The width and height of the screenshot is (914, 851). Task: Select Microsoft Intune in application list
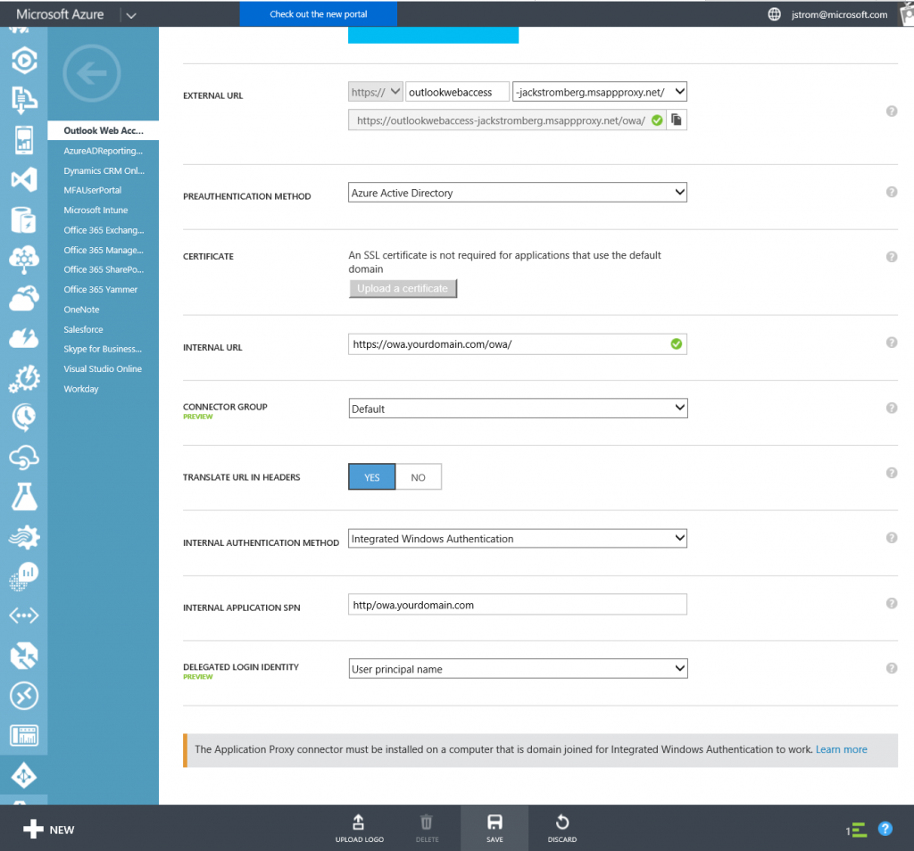[x=96, y=211]
